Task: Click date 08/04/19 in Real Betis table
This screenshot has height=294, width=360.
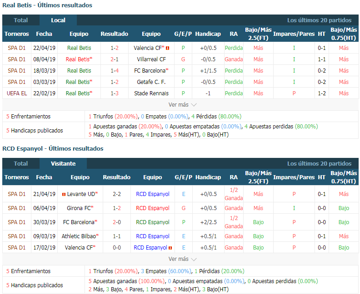Action: click(x=44, y=59)
